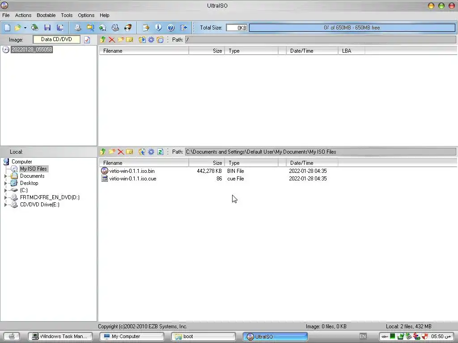Expand the CD/DVD Drive(E:) tree node

(5, 205)
